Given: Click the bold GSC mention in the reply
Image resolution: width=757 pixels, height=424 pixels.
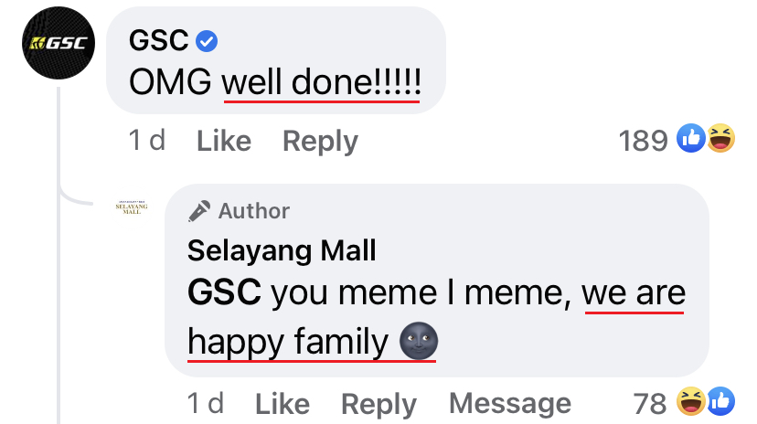Looking at the screenshot, I should click(224, 293).
